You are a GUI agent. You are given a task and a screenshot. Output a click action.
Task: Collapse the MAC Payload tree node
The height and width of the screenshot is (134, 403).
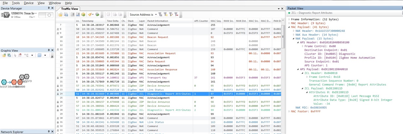pyautogui.click(x=289, y=27)
